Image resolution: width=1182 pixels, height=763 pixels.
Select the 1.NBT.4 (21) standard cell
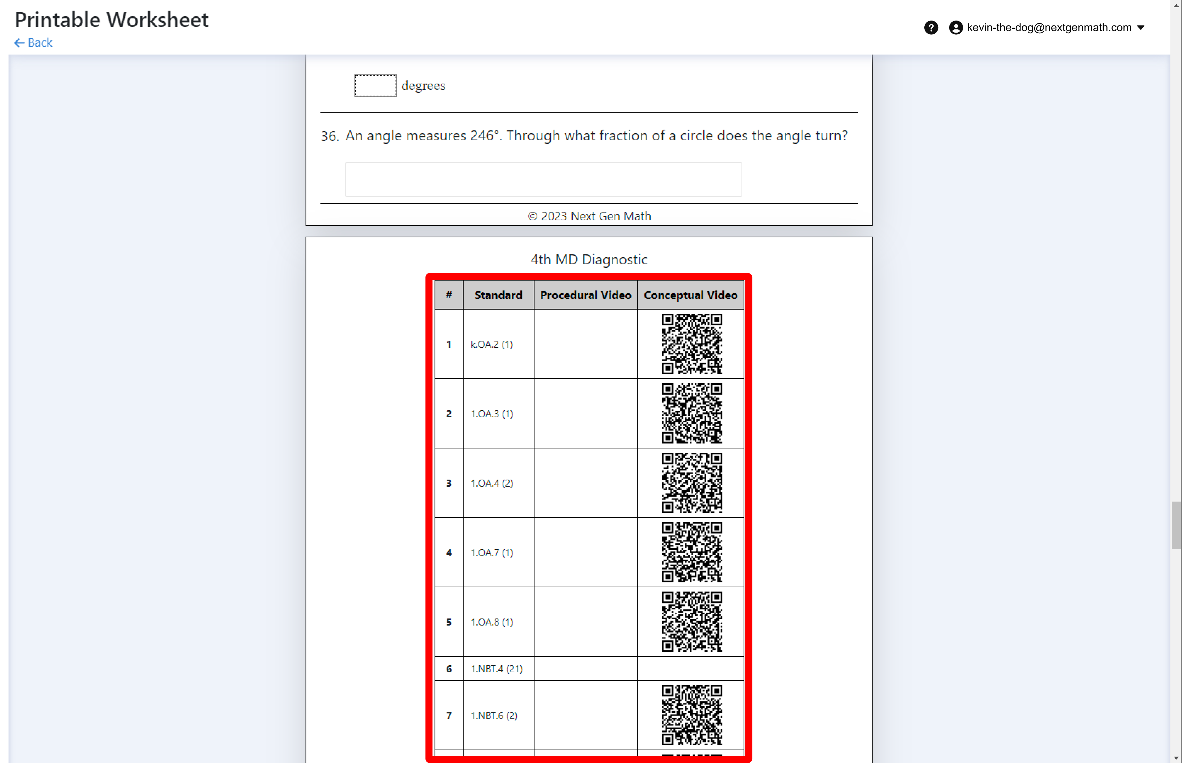click(x=498, y=668)
